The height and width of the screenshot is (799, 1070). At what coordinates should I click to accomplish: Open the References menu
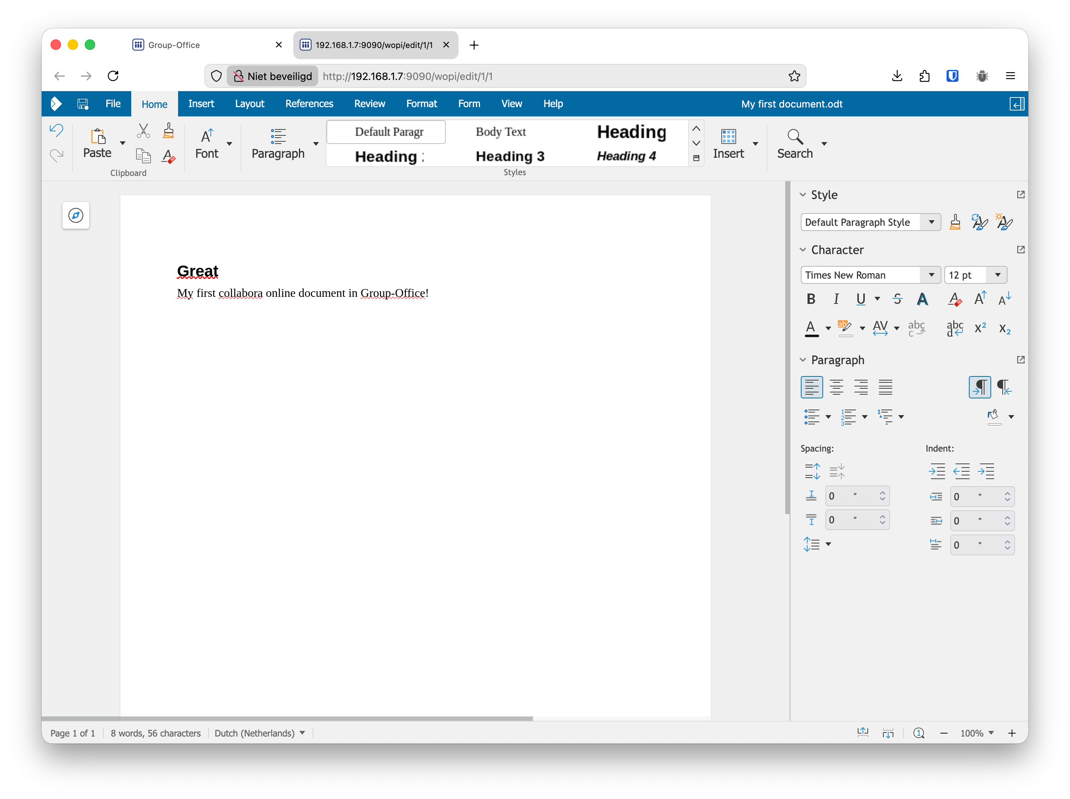coord(309,103)
